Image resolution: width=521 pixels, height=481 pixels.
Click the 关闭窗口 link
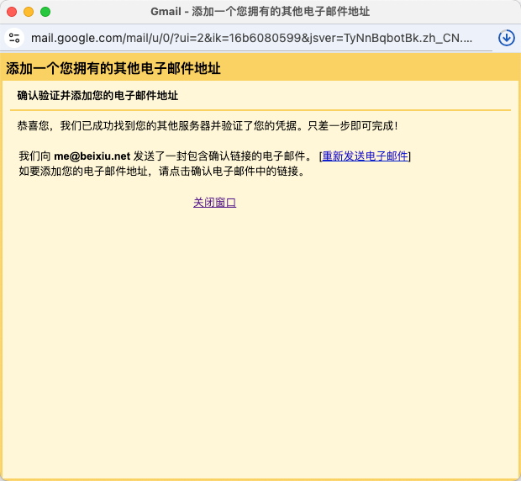[214, 203]
